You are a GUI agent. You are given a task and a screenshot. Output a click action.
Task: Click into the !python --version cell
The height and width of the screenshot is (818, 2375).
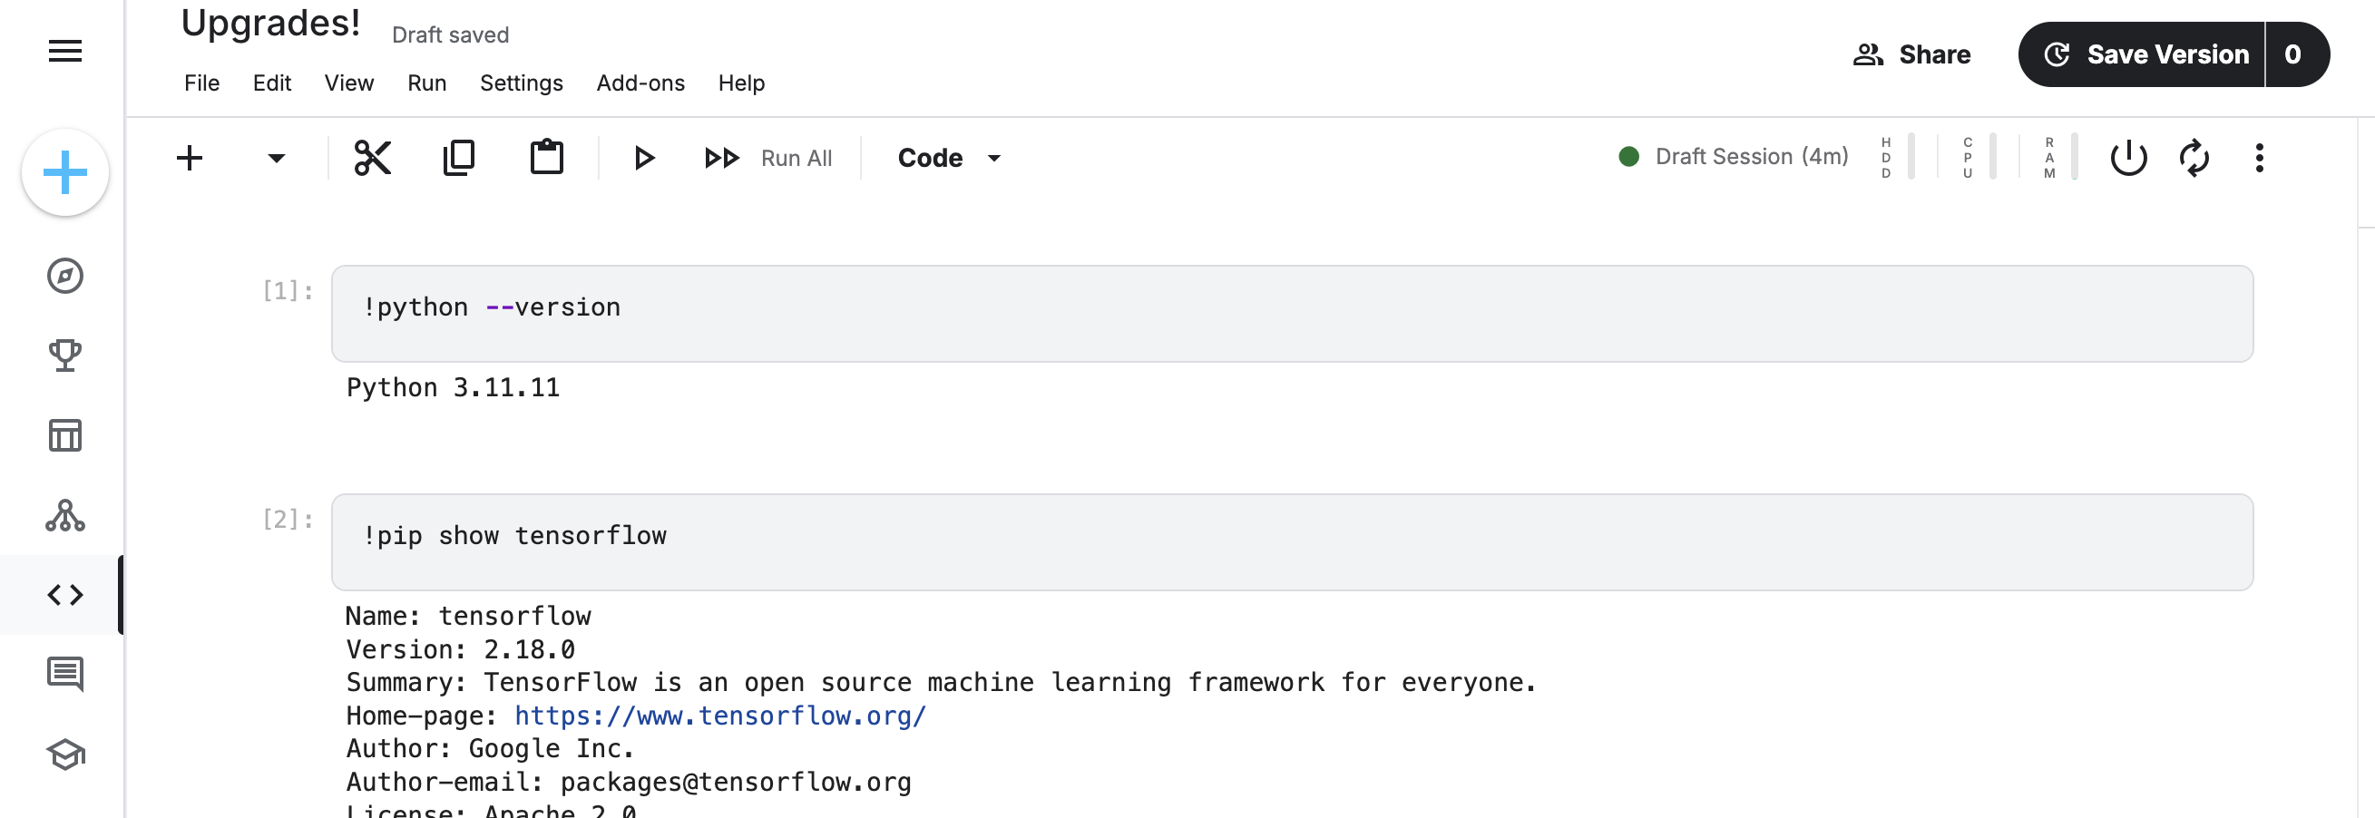[1292, 313]
